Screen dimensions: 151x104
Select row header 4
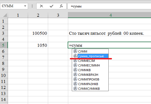point(4,39)
